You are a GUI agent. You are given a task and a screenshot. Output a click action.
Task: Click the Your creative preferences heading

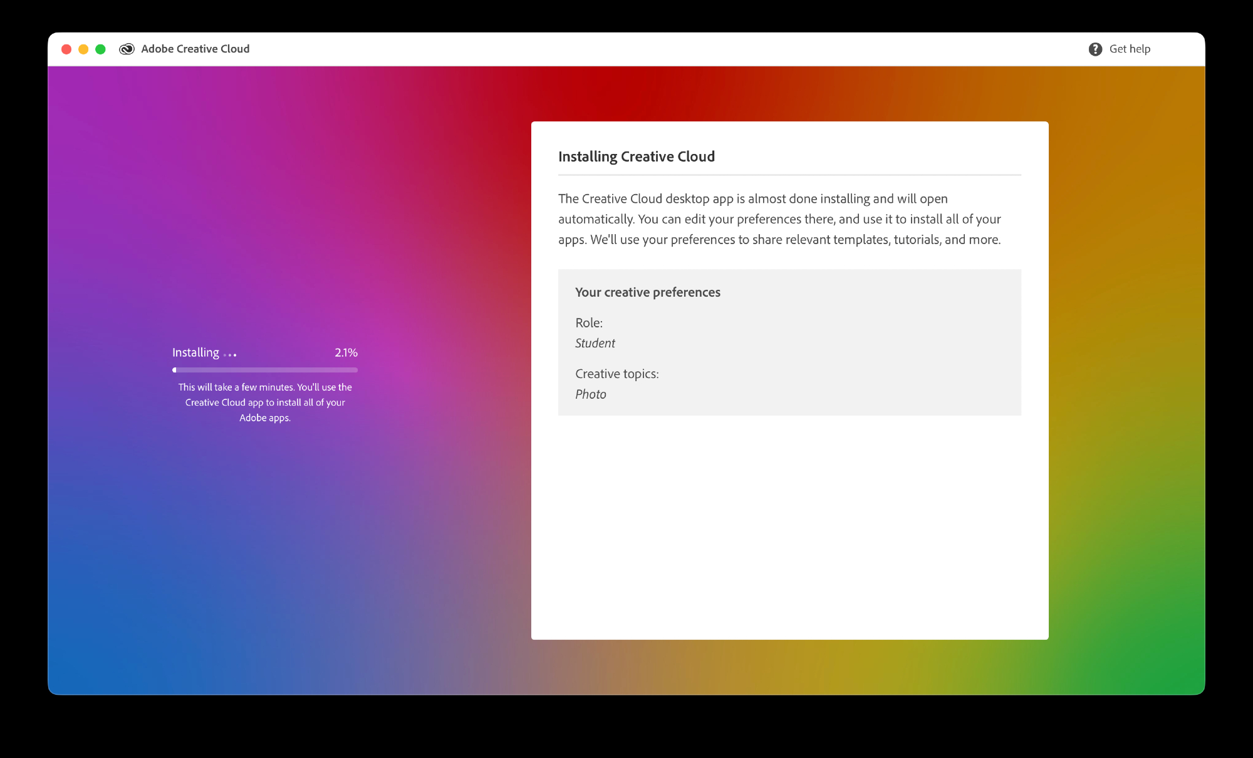pos(647,292)
